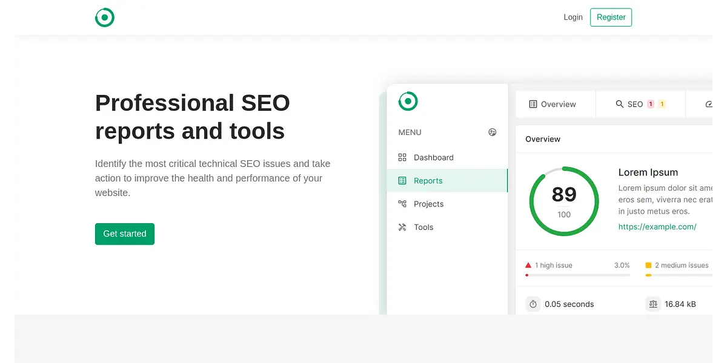Open the https://example.com/ link
The image size is (727, 363).
pyautogui.click(x=657, y=227)
